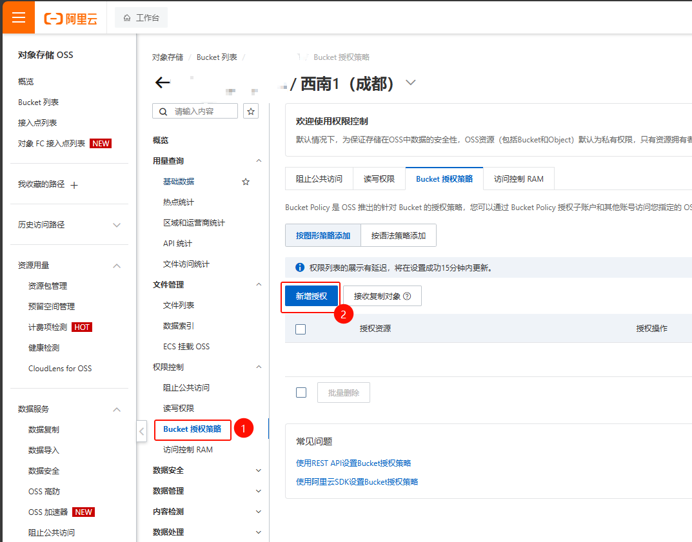Image resolution: width=692 pixels, height=542 pixels.
Task: Open the orange hamburger main menu
Action: 19,17
